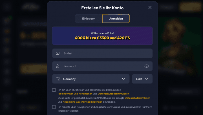This screenshot has height=115, width=203.
Task: Select the Anmelden tab
Action: (116, 19)
